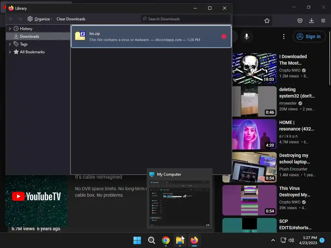Open 'I Downloaded The Most' video thumbnail

click(x=254, y=68)
